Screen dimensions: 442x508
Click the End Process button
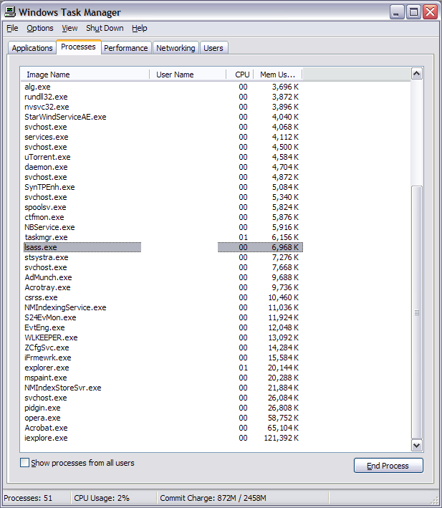tap(388, 466)
